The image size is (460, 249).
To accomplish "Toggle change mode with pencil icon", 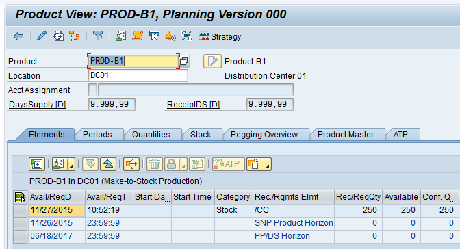I will pos(41,36).
